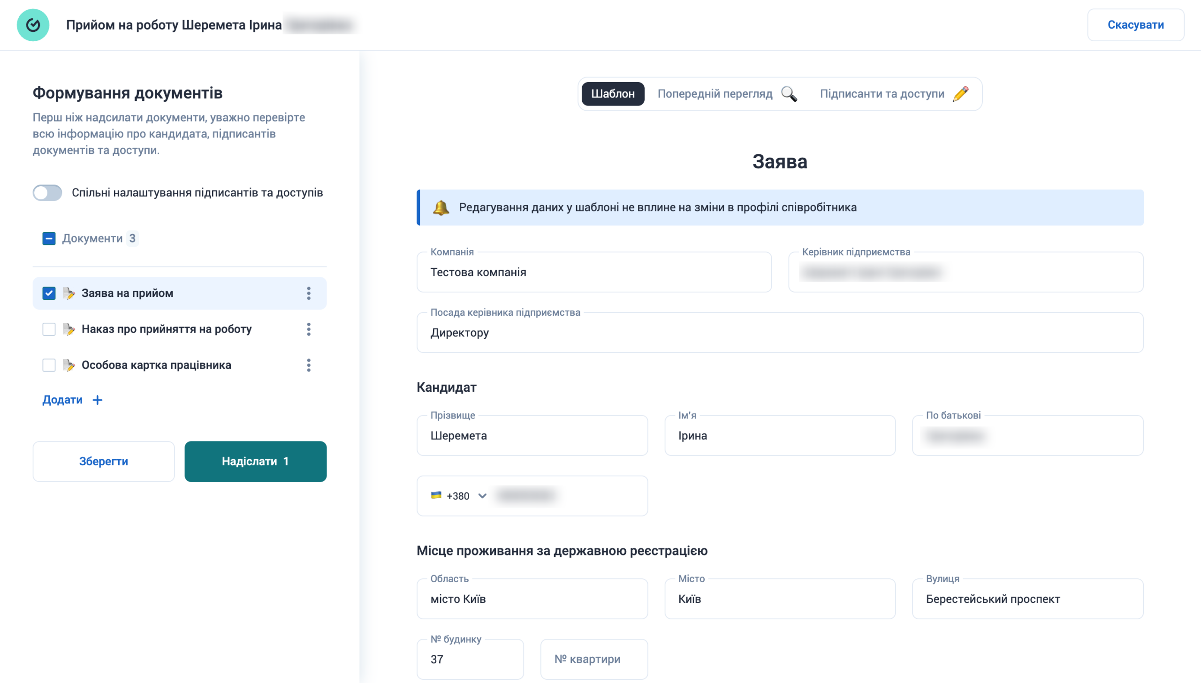The width and height of the screenshot is (1201, 683).
Task: Click the Зберегти button
Action: click(104, 461)
